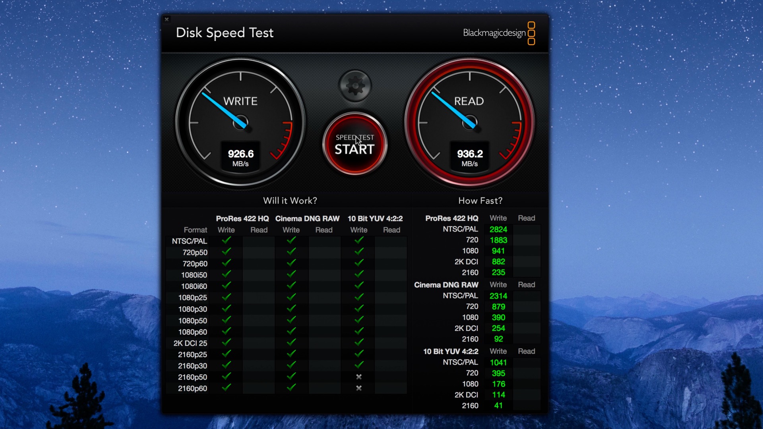Click the WRITE speed gauge

coord(240,122)
